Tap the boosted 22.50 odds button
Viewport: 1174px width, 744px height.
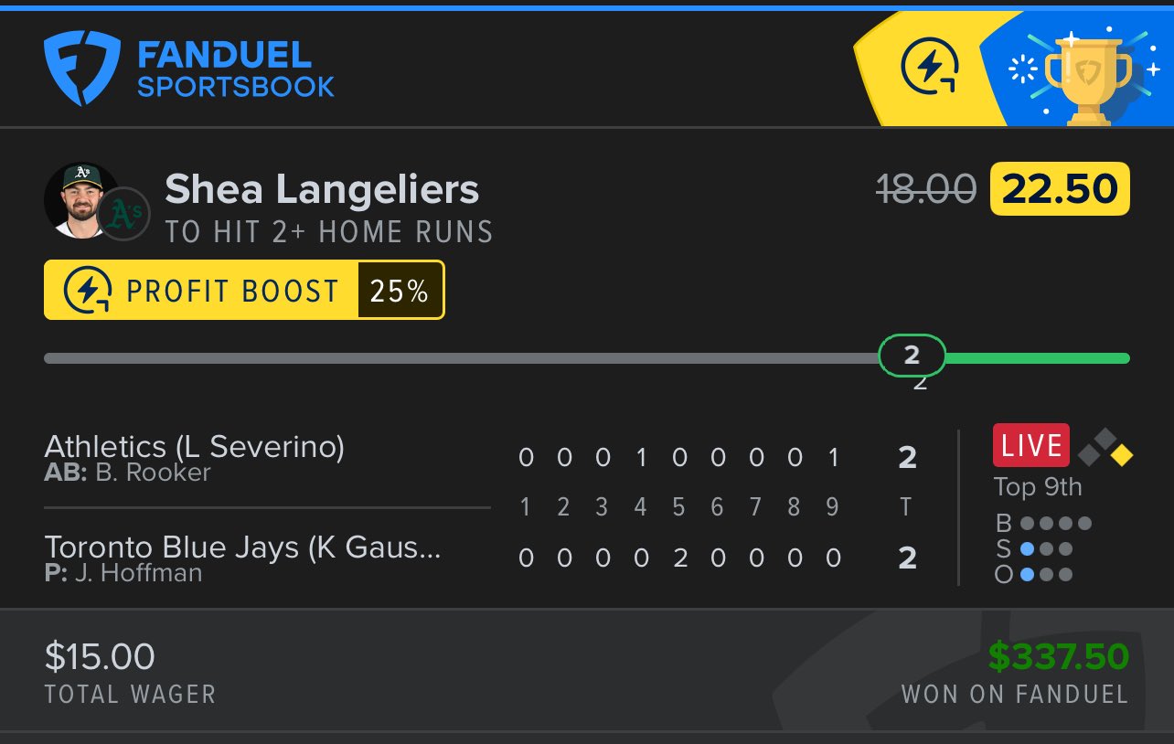[1060, 189]
